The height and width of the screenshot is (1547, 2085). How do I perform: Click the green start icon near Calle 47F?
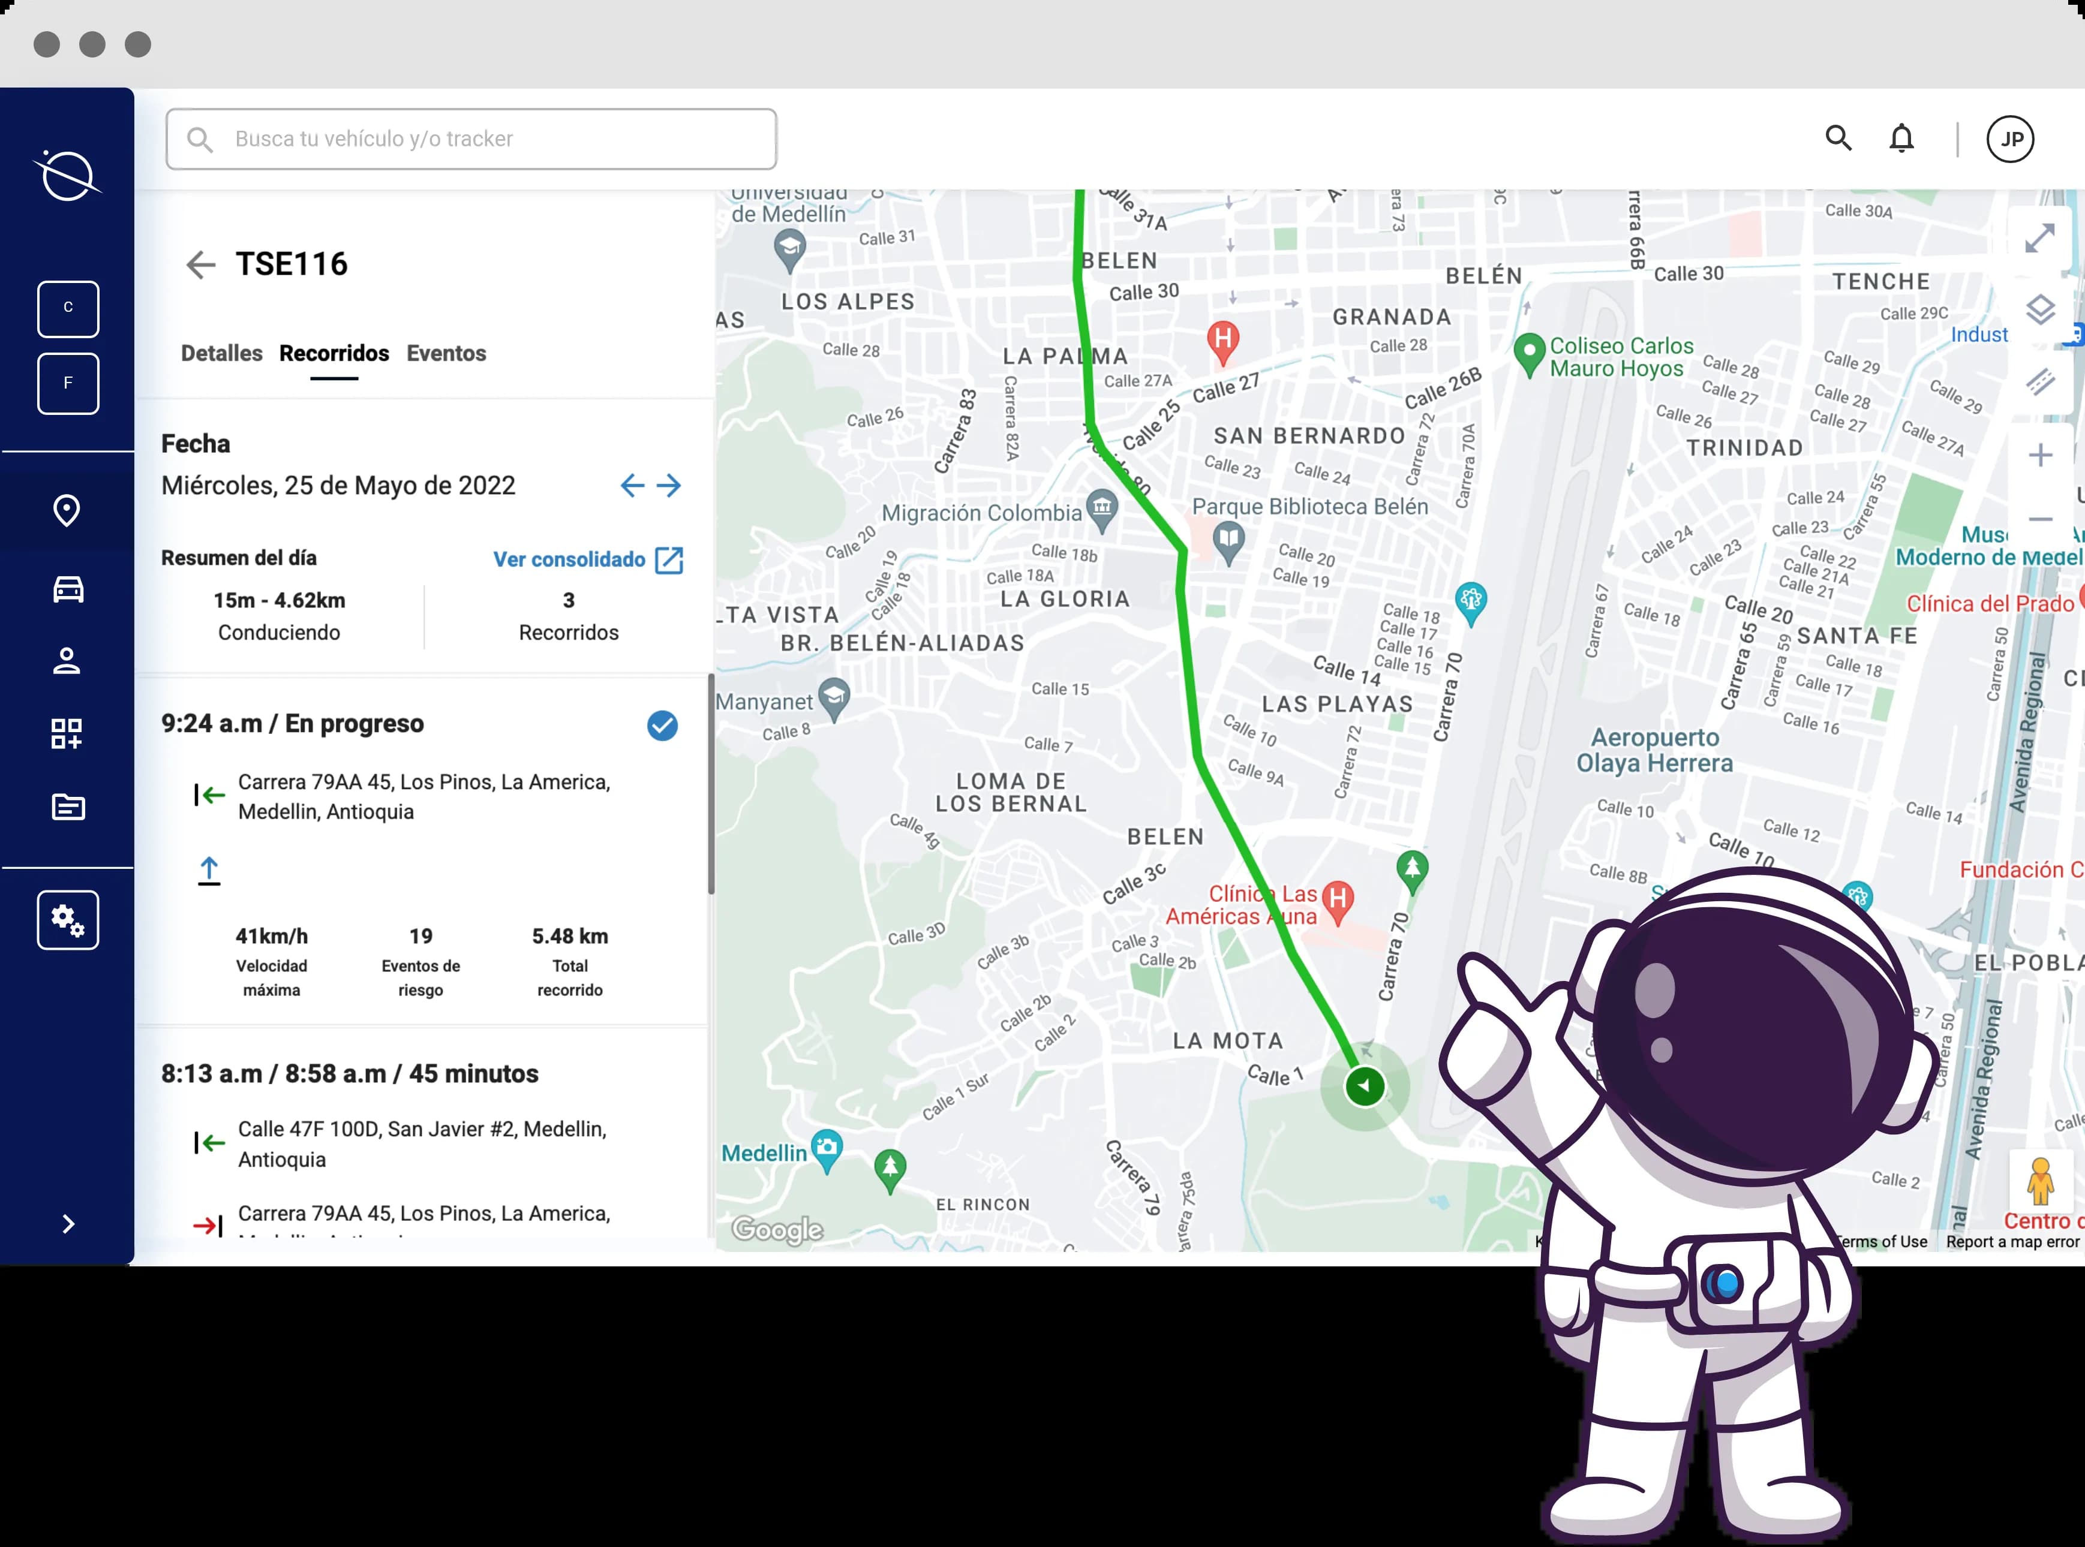(209, 1142)
